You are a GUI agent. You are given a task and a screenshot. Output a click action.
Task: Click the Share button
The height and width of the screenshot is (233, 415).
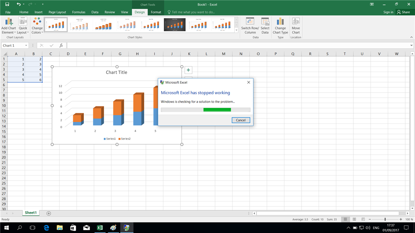403,12
